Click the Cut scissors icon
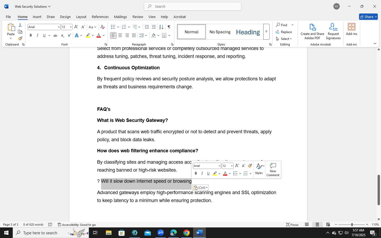The width and height of the screenshot is (381, 238). (x=20, y=25)
